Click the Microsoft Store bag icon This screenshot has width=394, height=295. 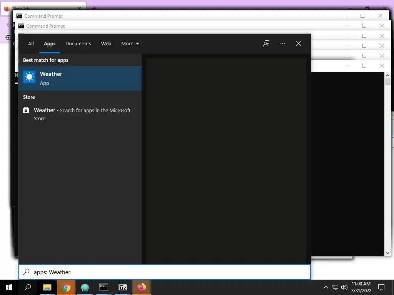(x=26, y=110)
